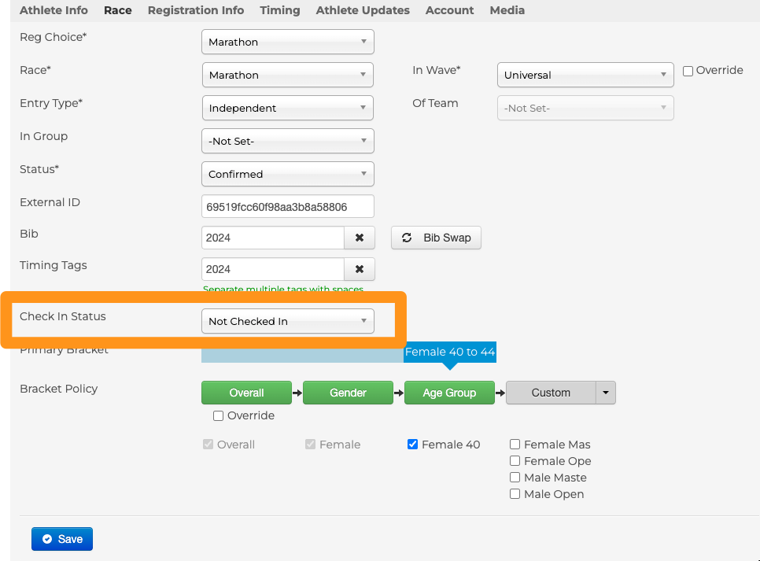Select the Age Group bracket policy button

pyautogui.click(x=449, y=393)
